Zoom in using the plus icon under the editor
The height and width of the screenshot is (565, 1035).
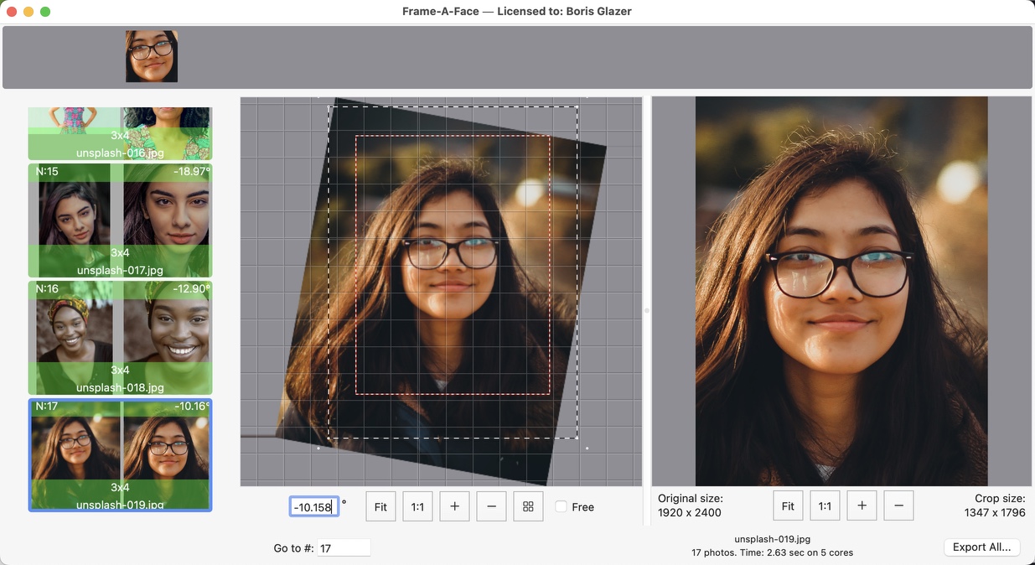[x=454, y=506]
